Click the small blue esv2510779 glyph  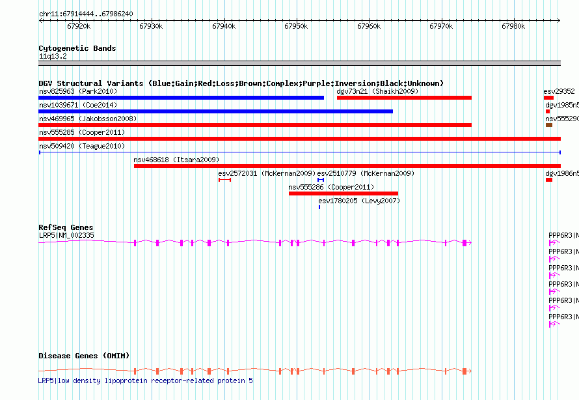(x=321, y=180)
